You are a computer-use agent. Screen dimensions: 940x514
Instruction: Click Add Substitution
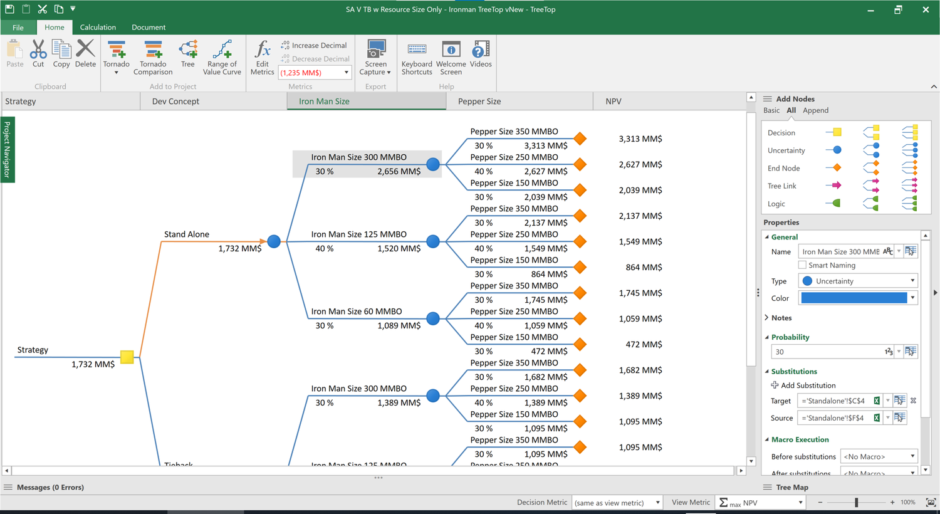[803, 385]
